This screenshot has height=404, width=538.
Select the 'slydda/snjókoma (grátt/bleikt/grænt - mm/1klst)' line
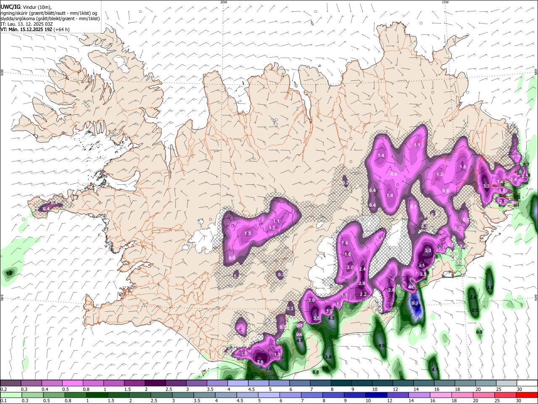tap(50, 19)
